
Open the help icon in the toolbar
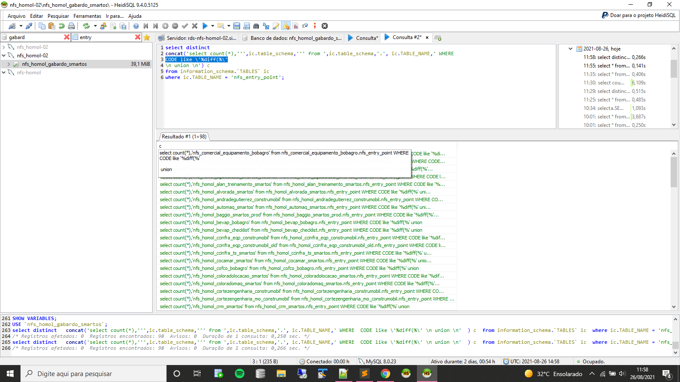[x=136, y=26]
